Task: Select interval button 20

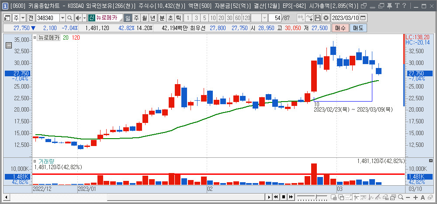Action: click(222, 18)
